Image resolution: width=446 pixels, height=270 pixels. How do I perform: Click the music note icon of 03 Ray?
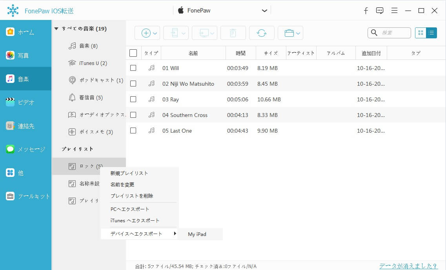(x=151, y=99)
